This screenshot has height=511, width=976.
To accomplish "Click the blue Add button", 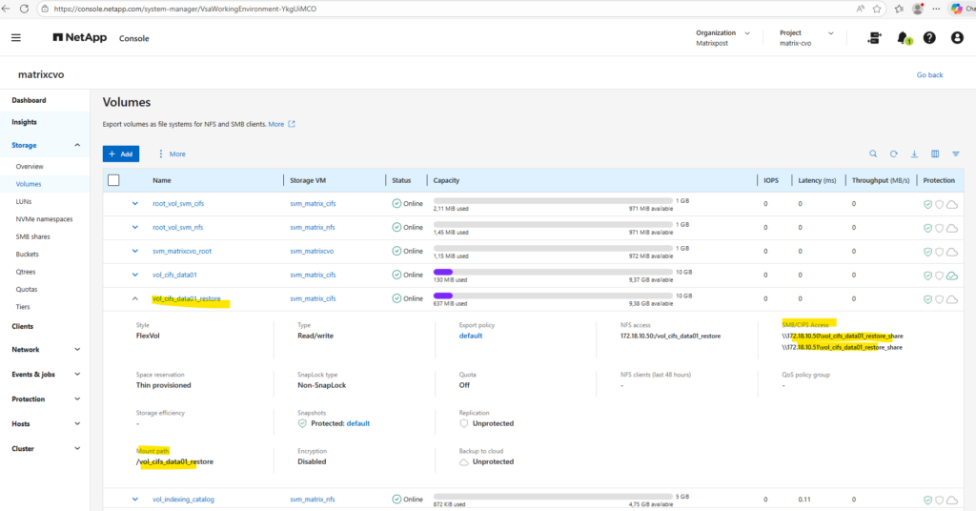I will 121,153.
